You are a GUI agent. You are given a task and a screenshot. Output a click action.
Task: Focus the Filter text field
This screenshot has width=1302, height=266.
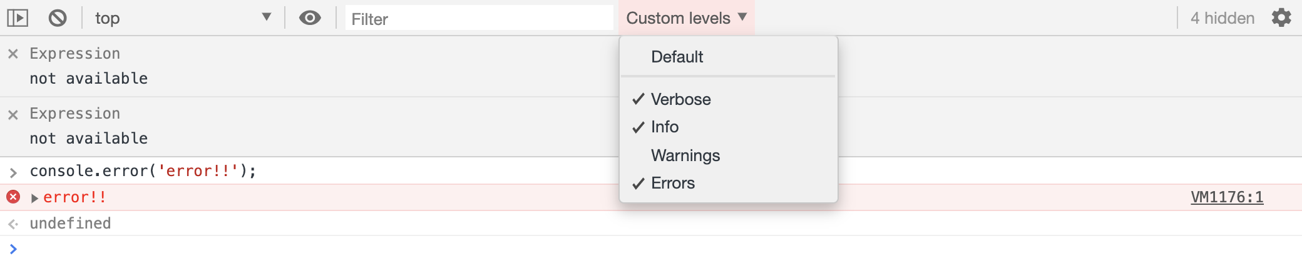(x=479, y=19)
